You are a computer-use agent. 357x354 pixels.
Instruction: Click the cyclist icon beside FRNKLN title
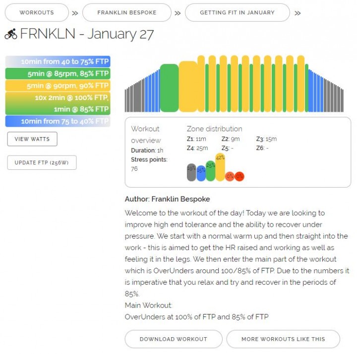(x=11, y=34)
